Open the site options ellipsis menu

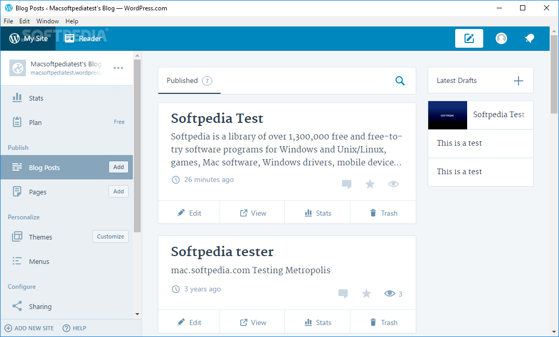click(118, 68)
